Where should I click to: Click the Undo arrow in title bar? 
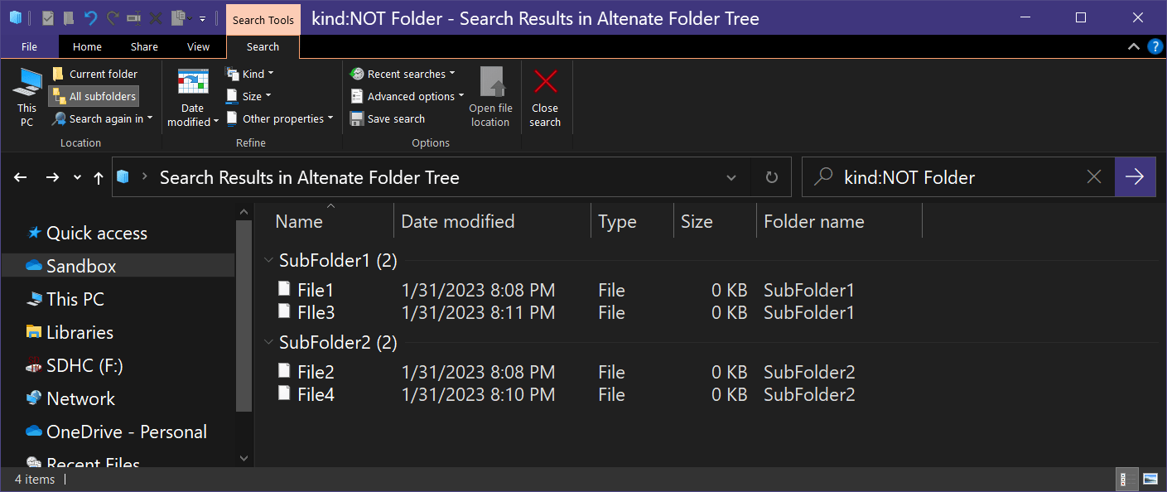point(91,17)
